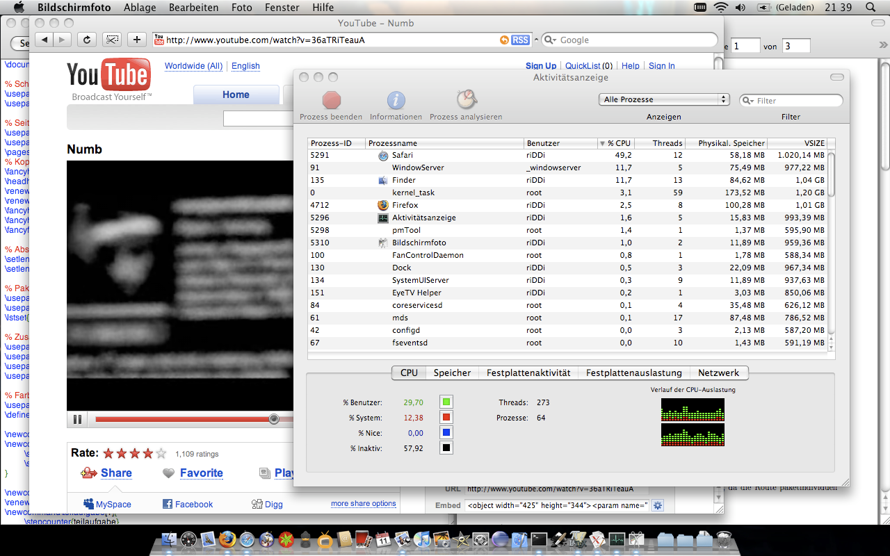Switch to the Festplattenauslastung tab
This screenshot has height=556, width=890.
(635, 373)
